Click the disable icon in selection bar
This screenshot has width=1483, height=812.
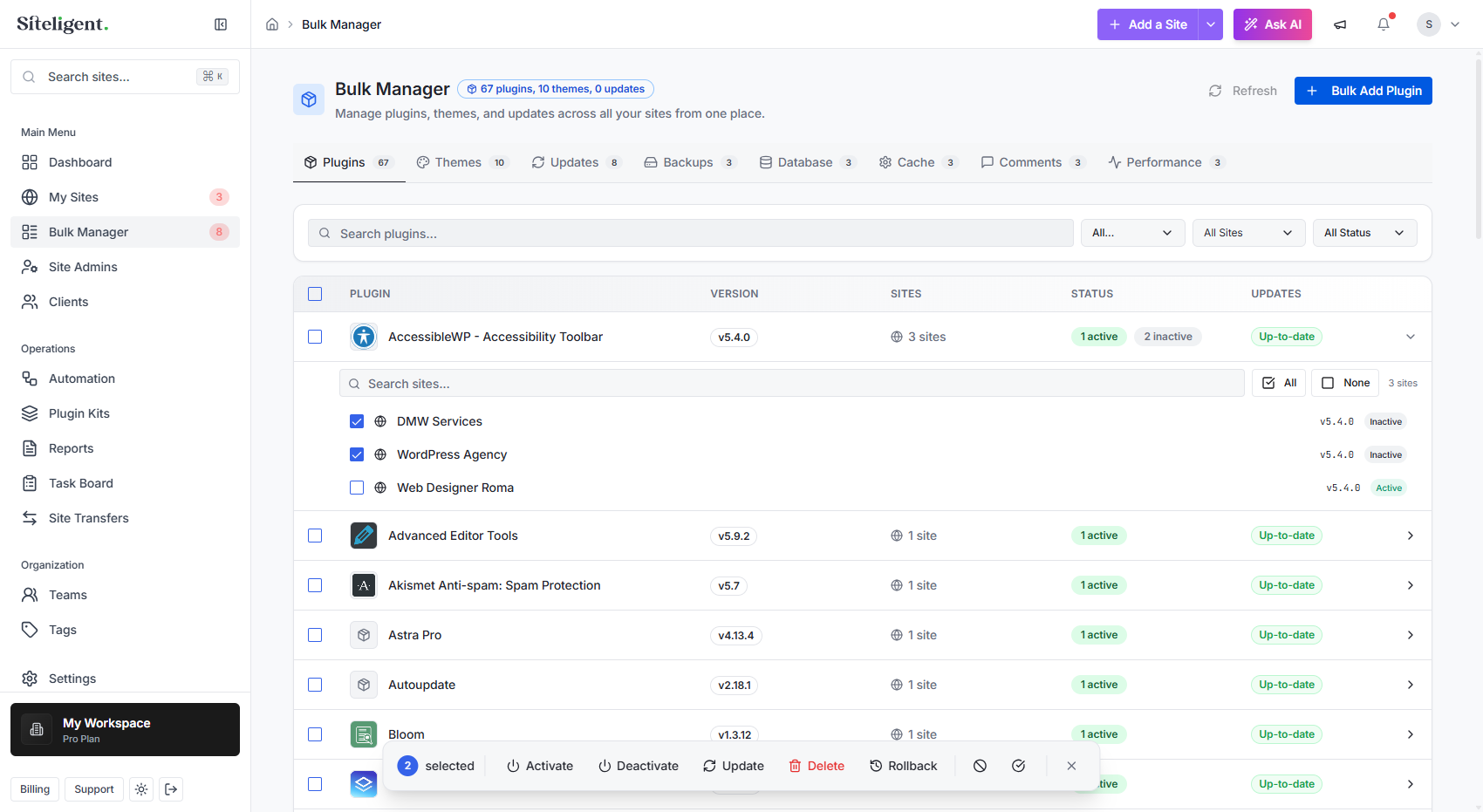pos(981,766)
